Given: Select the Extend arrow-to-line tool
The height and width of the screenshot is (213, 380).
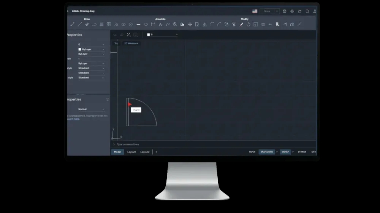Looking at the screenshot, I should (x=285, y=24).
